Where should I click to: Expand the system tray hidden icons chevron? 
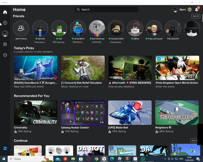point(165,159)
